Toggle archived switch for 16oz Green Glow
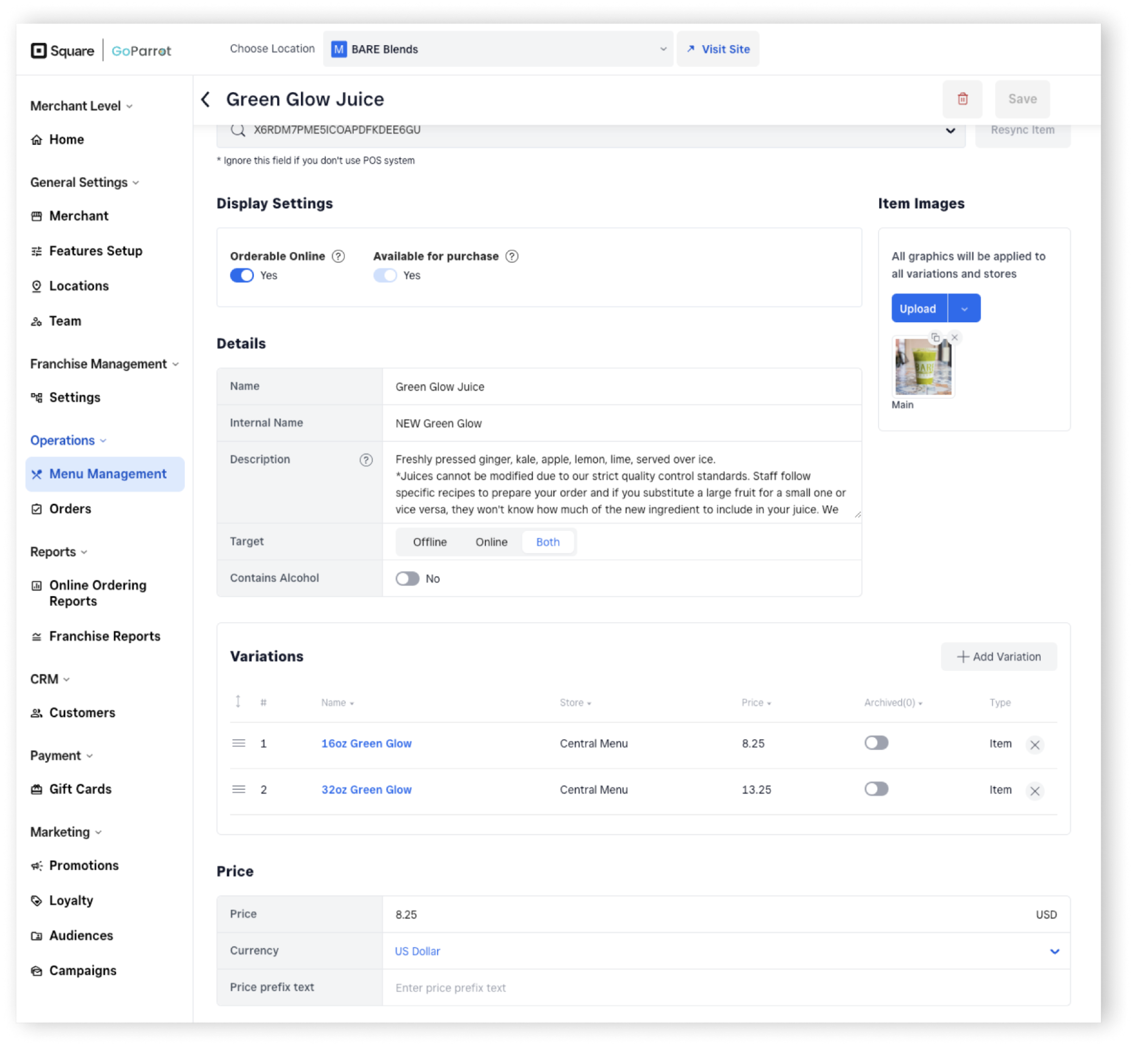Image resolution: width=1133 pixels, height=1047 pixels. coord(876,743)
